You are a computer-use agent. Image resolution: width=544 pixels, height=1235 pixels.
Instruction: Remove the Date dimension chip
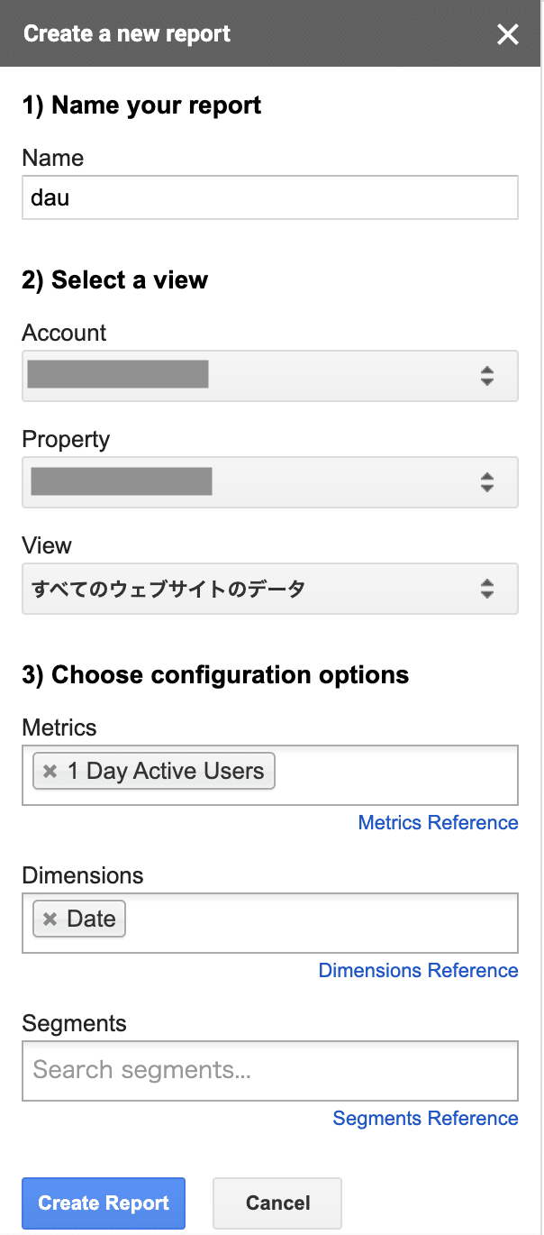[x=50, y=919]
